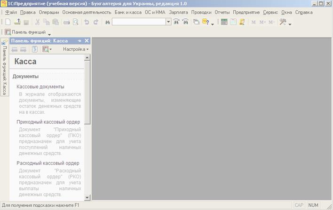
Task: Open the Расходный кассовый ордер link
Action: tap(48, 163)
